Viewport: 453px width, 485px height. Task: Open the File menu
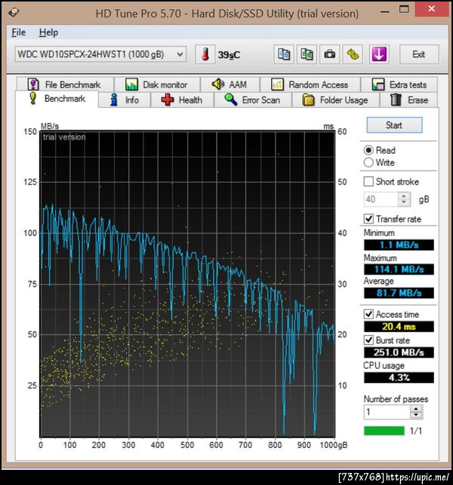[x=18, y=32]
